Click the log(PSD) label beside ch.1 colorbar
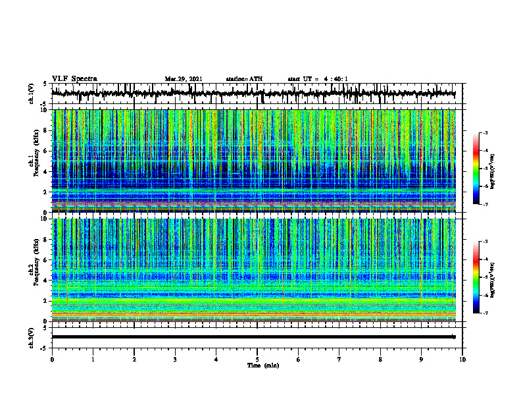This screenshot has width=521, height=403. tap(493, 172)
